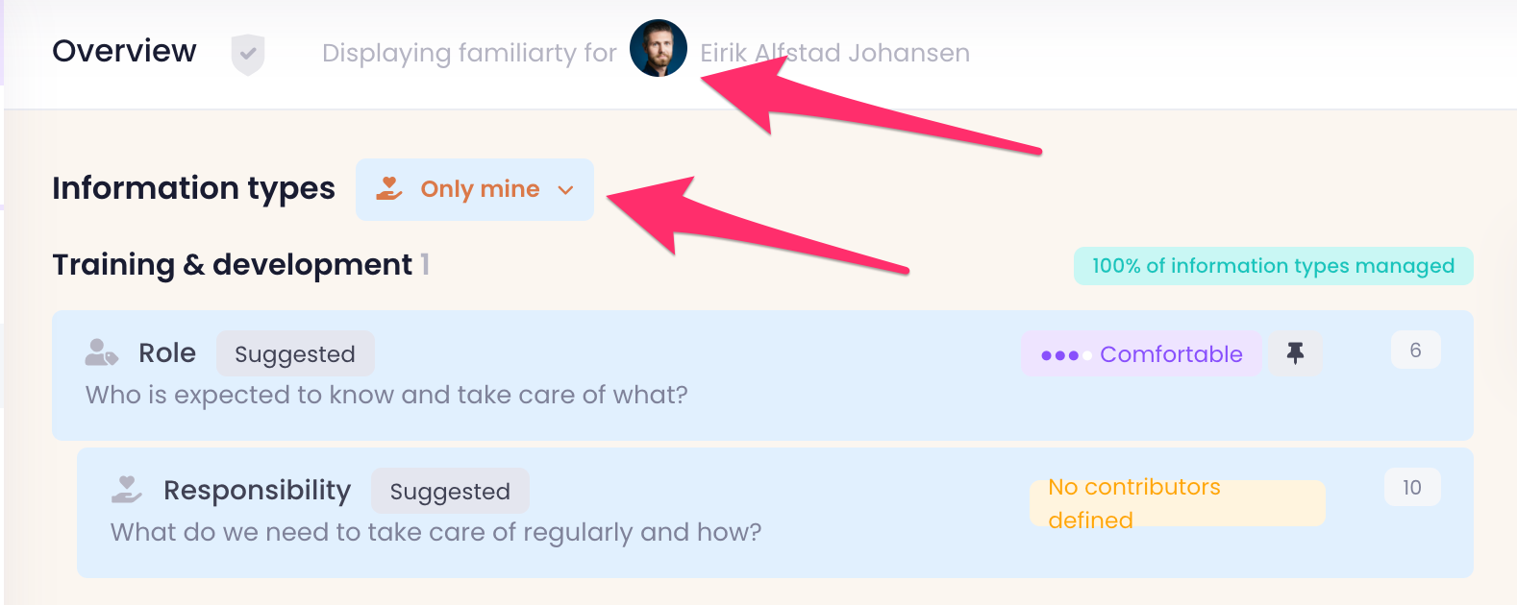Open the Responsibility information type
1517x605 pixels.
point(257,491)
